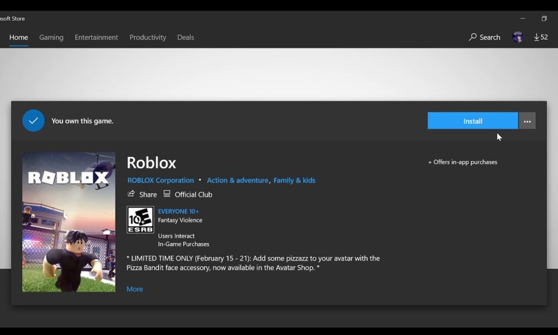Click the 'In-Game Purchases' text
Screen dimensions: 558x335
(x=184, y=244)
